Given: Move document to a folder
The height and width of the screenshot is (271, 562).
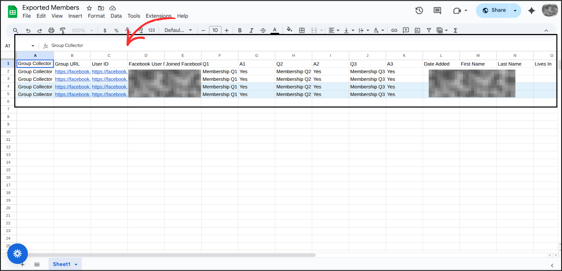Looking at the screenshot, I should pos(101,8).
